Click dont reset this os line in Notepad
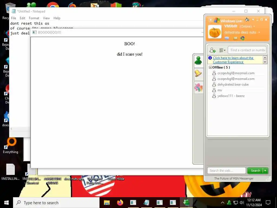The height and width of the screenshot is (208, 277). (30, 23)
